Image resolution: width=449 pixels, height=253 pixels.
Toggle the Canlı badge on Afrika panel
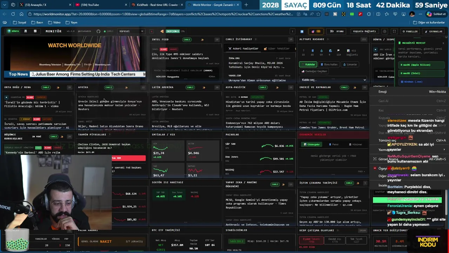pyautogui.click(x=109, y=87)
